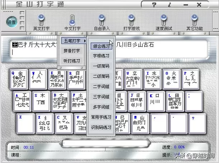Flip the 打字游戏 lever switch
219x163 pixels.
point(131,20)
